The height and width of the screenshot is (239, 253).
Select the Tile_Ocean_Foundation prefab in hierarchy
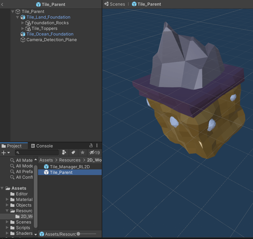(x=50, y=34)
